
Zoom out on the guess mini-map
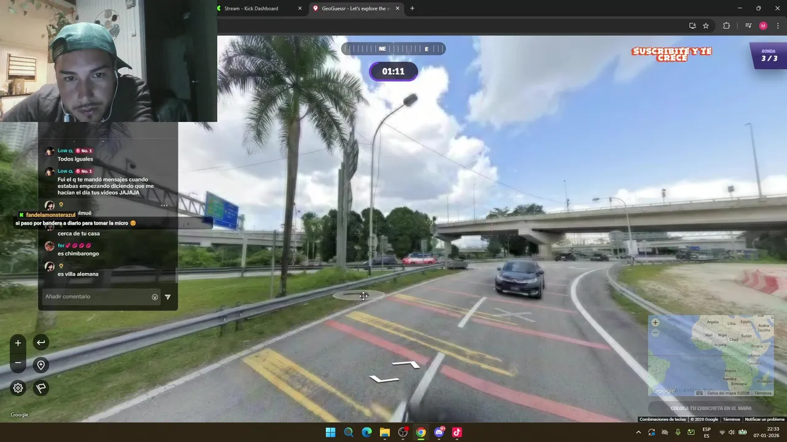(655, 332)
